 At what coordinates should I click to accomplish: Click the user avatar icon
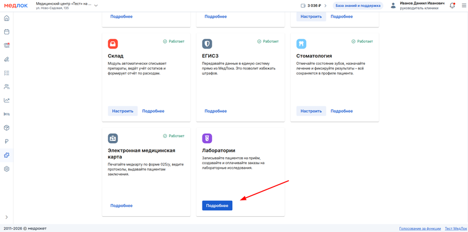point(393,6)
